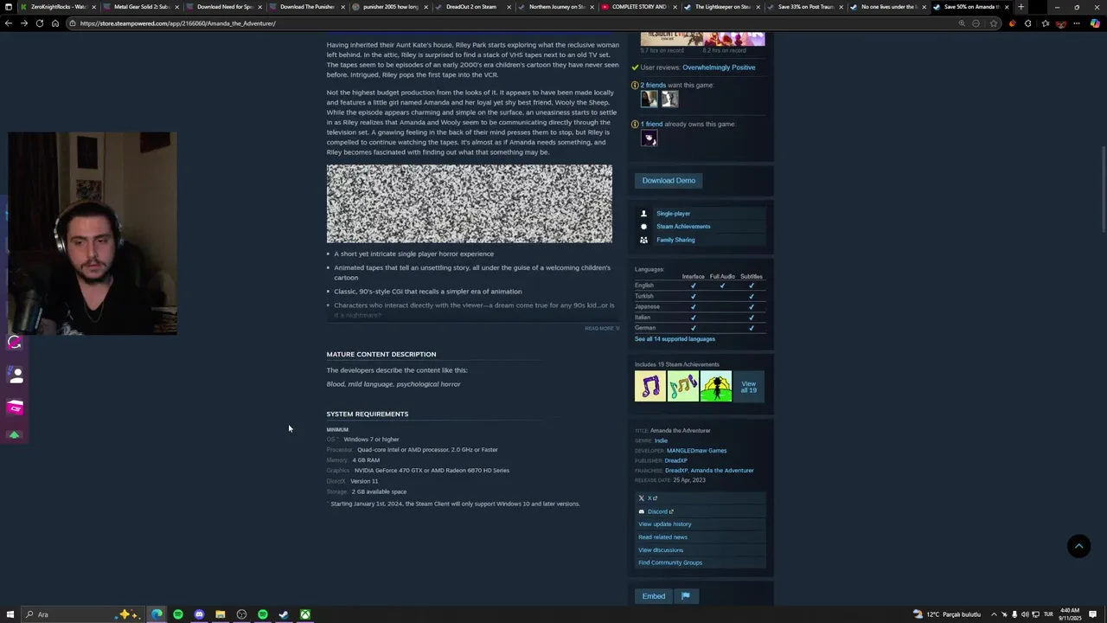Image resolution: width=1107 pixels, height=623 pixels.
Task: Click 'Find Community Groups'
Action: pyautogui.click(x=670, y=562)
